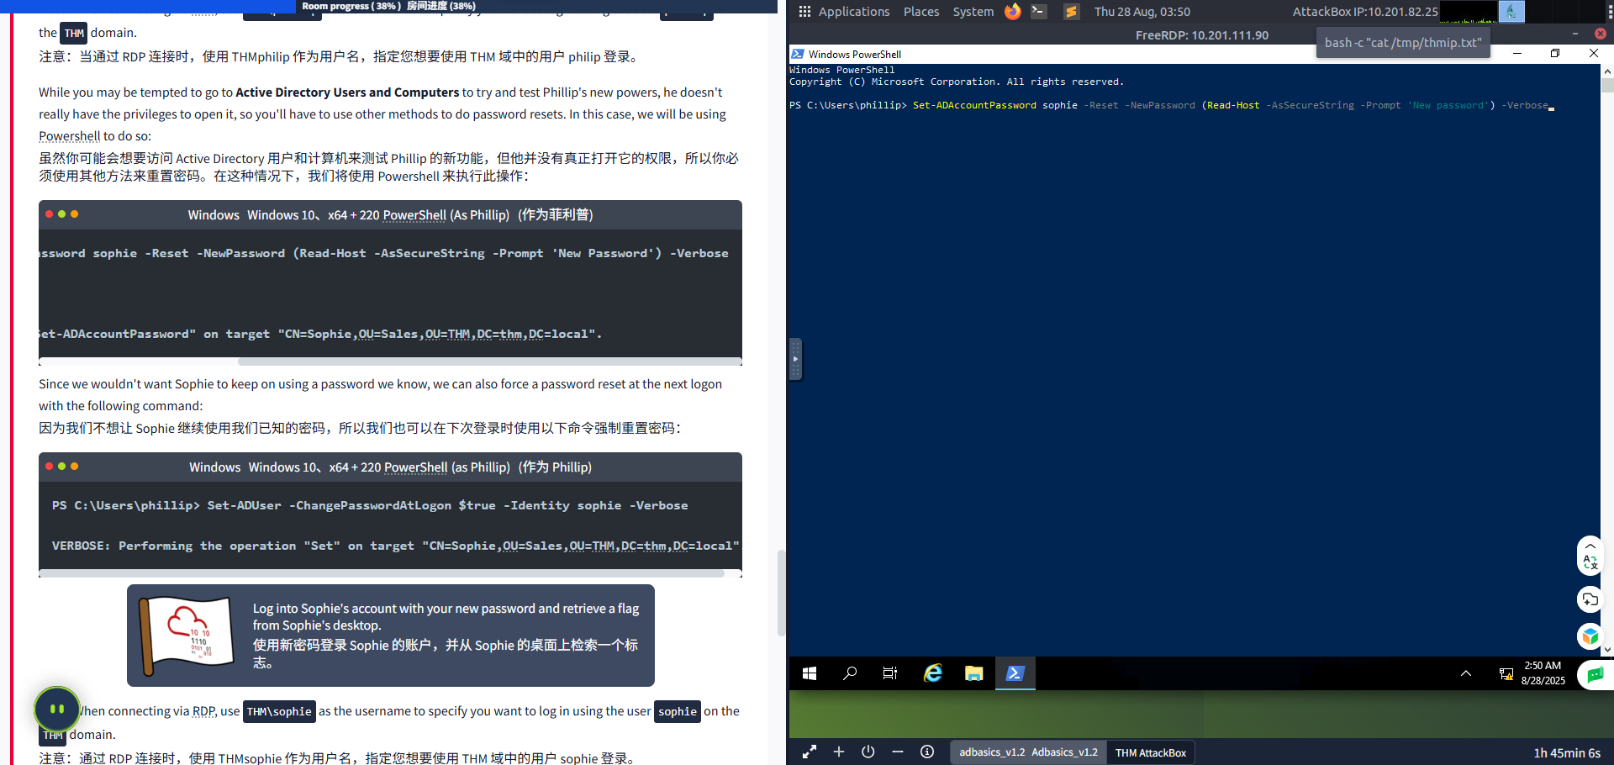
Task: Click the second code block horizontal scrollbar
Action: point(382,573)
